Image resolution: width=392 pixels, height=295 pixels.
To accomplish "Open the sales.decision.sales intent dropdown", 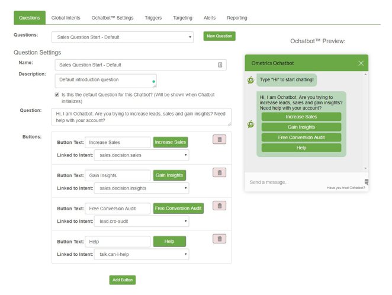I will point(142,155).
